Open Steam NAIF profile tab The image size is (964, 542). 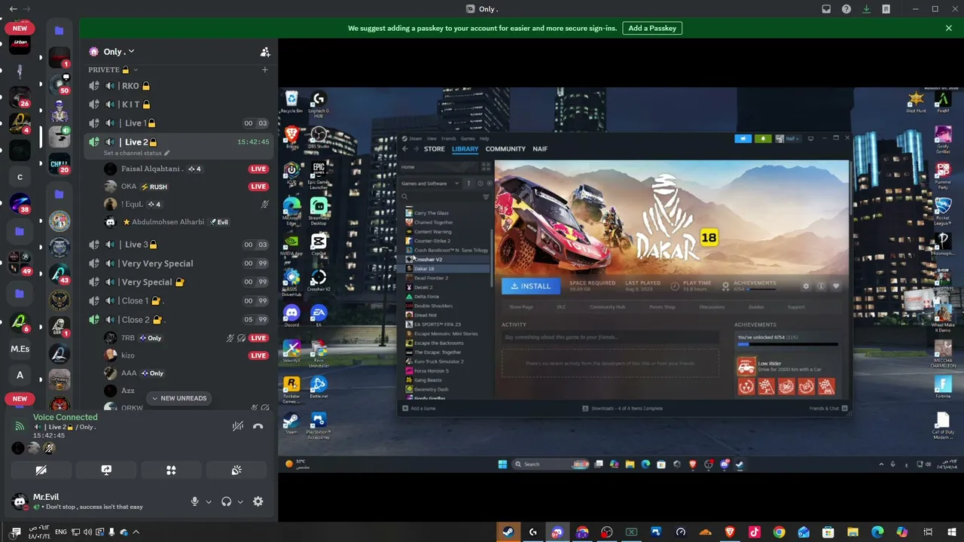click(540, 149)
